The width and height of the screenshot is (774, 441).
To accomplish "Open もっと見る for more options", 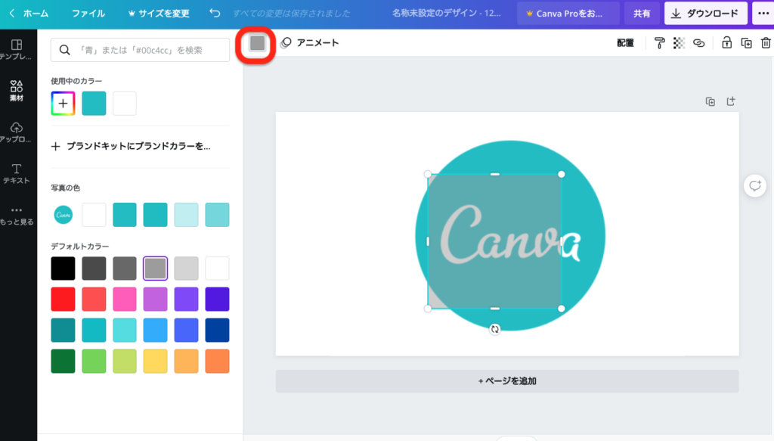I will 17,216.
